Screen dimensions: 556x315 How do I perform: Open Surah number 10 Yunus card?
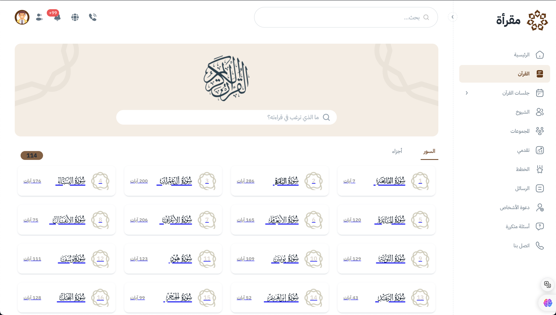pos(280,259)
